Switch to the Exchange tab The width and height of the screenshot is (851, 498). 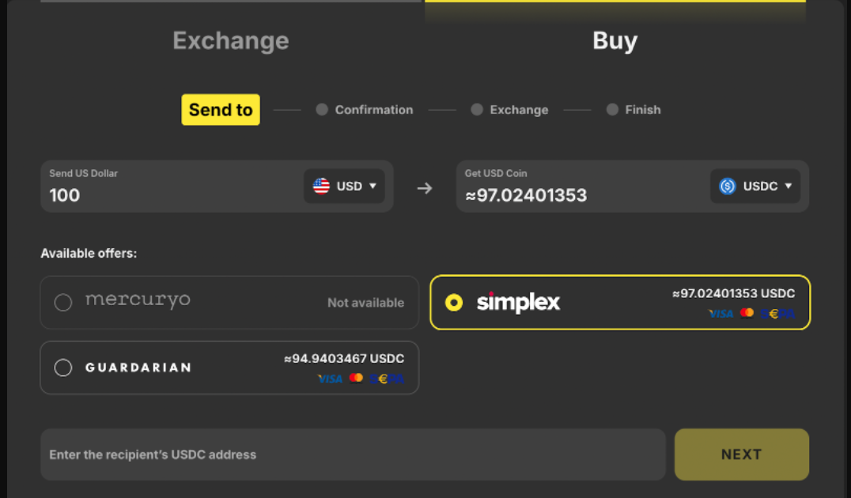[x=231, y=41]
